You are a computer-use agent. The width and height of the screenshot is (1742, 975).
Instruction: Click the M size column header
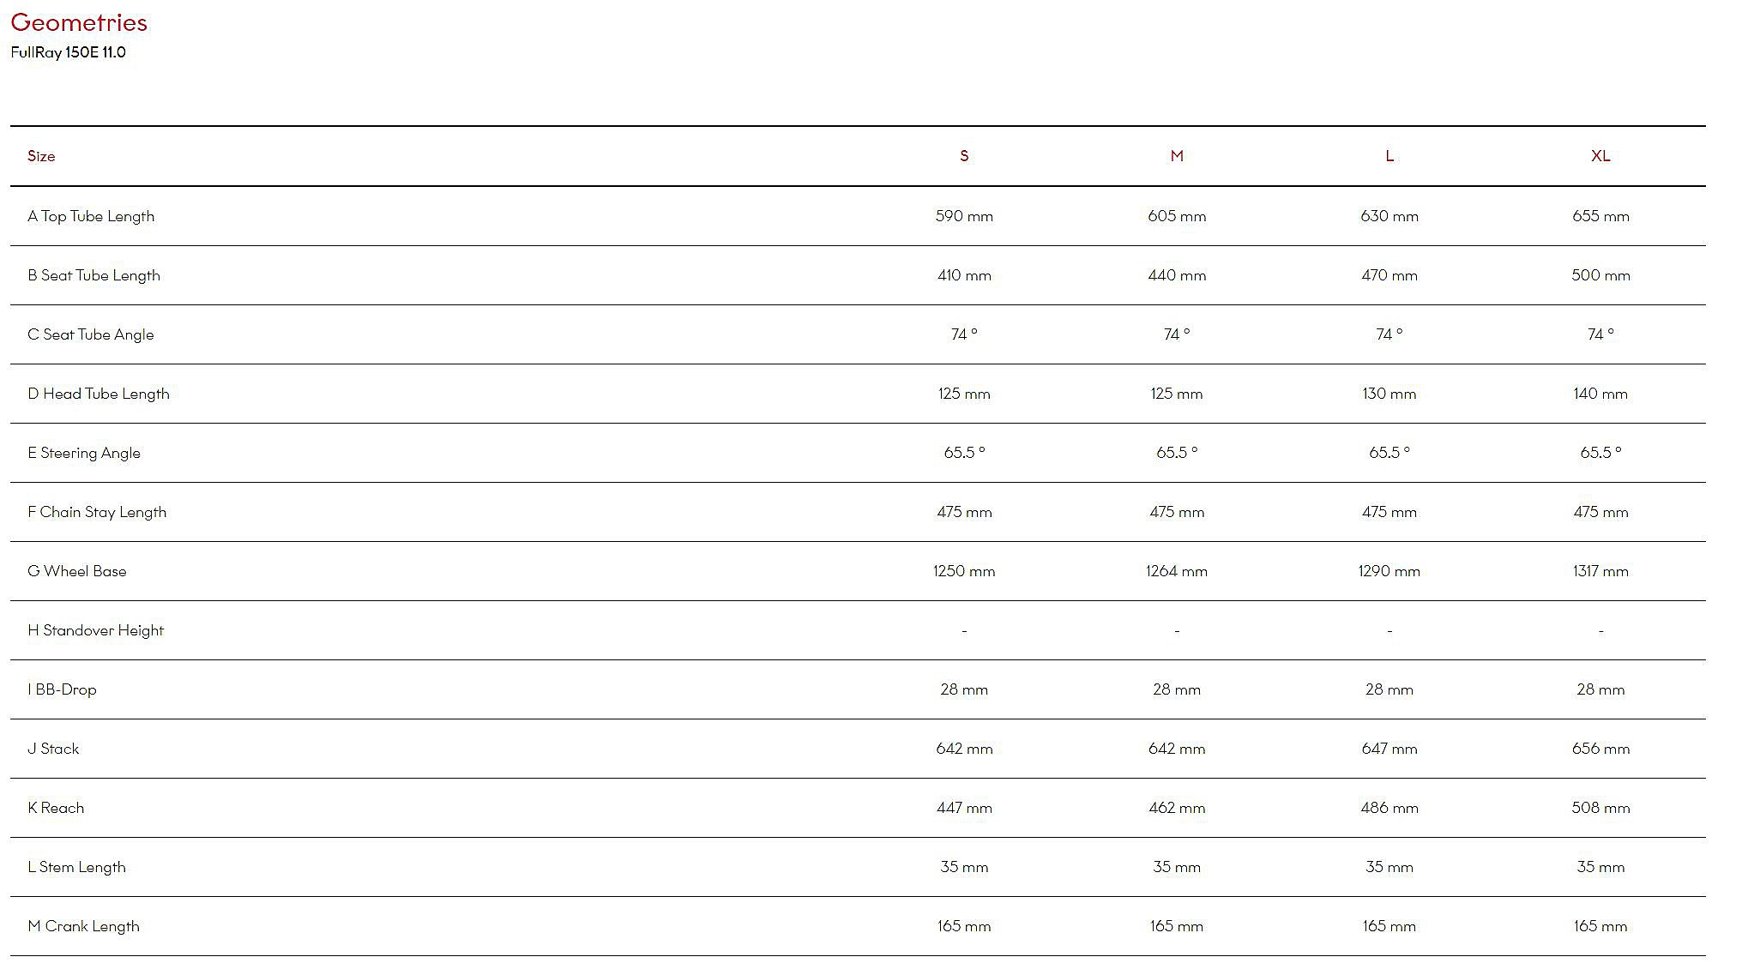[x=1177, y=156]
